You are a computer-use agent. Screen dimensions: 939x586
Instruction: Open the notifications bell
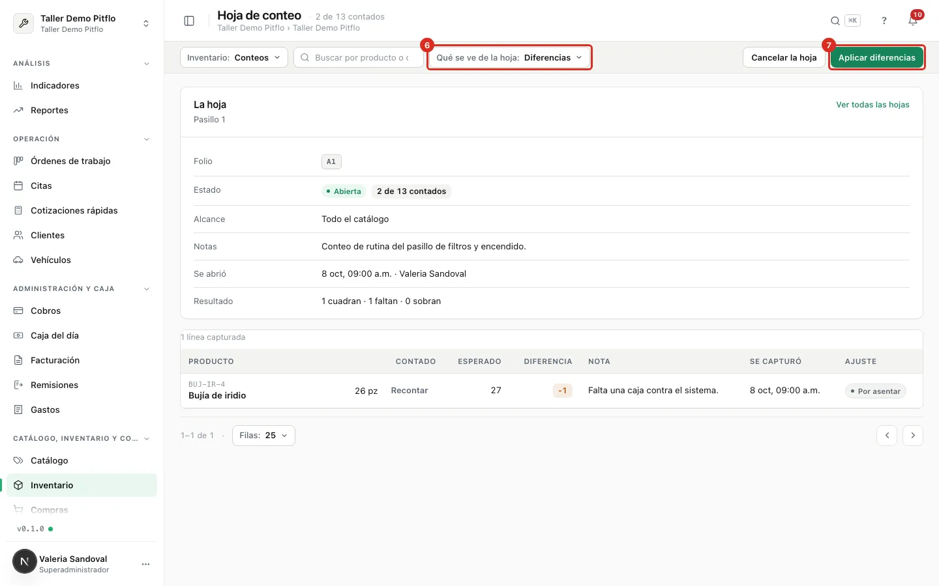[913, 21]
